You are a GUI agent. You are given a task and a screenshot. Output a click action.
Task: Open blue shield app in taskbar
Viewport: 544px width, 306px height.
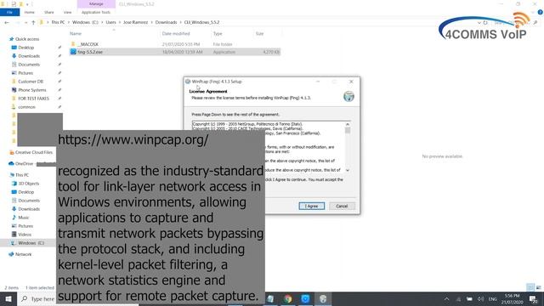[x=305, y=298]
